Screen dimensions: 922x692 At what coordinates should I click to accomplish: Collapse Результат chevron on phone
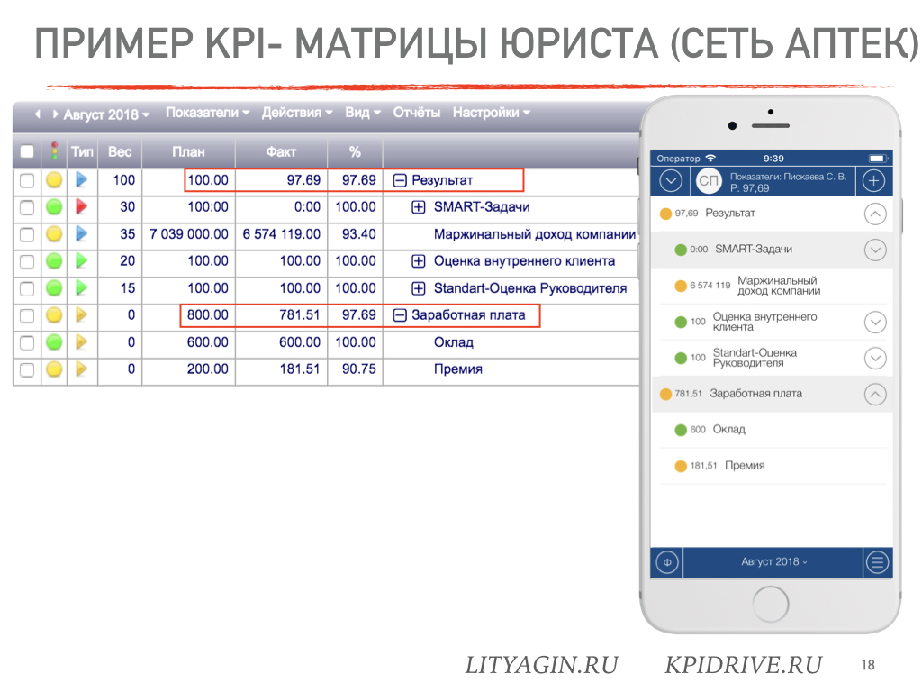[875, 214]
